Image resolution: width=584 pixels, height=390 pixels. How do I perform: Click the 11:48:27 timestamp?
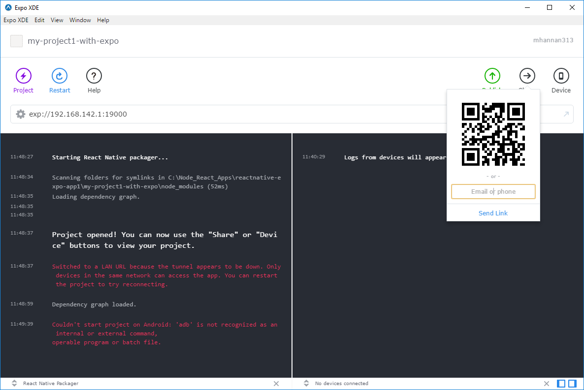(x=22, y=157)
